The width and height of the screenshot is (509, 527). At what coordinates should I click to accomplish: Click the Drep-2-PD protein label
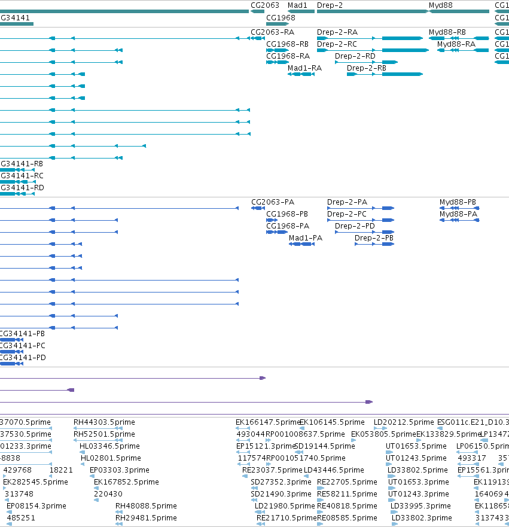pos(355,226)
